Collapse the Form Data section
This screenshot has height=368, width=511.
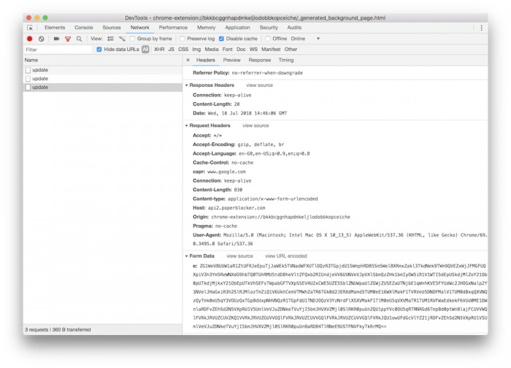pyautogui.click(x=187, y=256)
